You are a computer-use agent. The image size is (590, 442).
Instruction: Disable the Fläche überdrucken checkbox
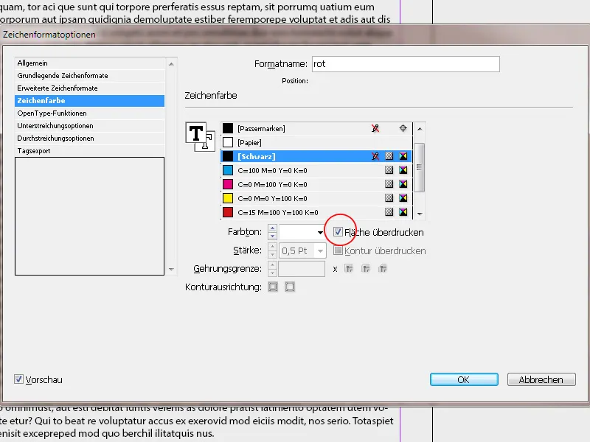click(x=339, y=232)
